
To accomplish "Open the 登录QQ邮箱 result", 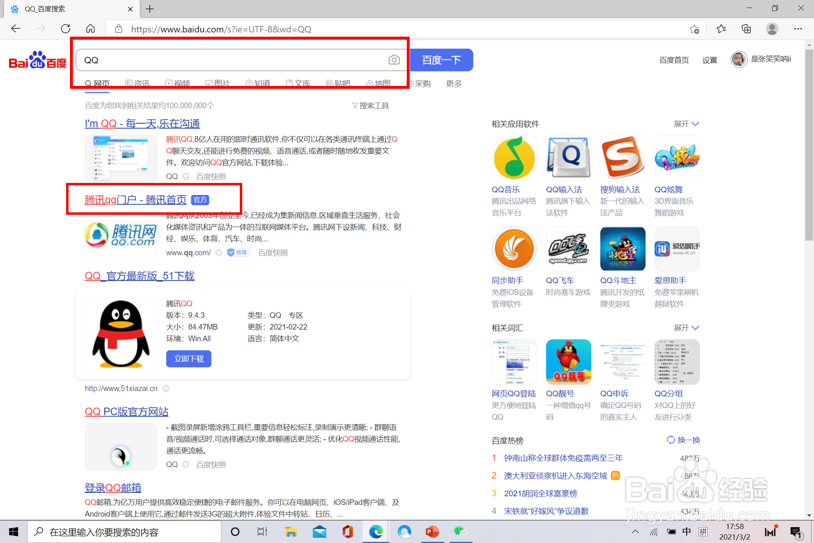I will click(113, 487).
